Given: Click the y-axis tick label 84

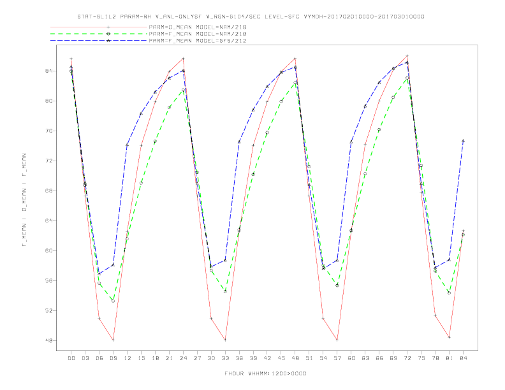Looking at the screenshot, I should [x=49, y=71].
